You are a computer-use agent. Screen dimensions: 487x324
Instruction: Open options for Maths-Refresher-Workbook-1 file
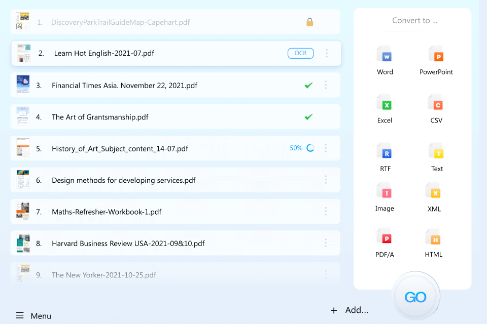click(326, 211)
